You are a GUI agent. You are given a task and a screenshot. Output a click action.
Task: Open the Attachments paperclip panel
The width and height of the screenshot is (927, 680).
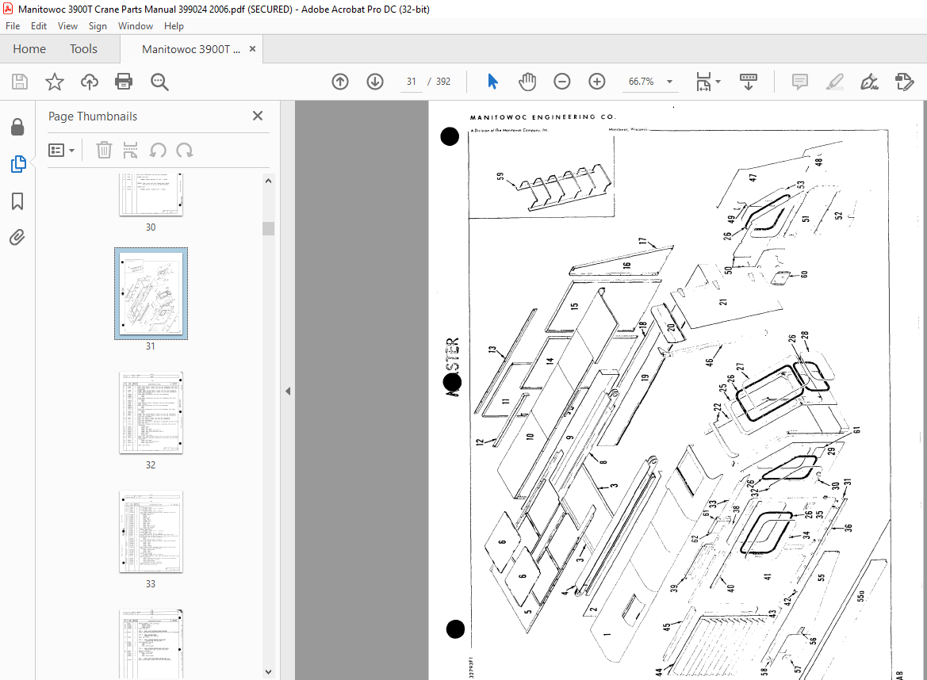pos(17,238)
